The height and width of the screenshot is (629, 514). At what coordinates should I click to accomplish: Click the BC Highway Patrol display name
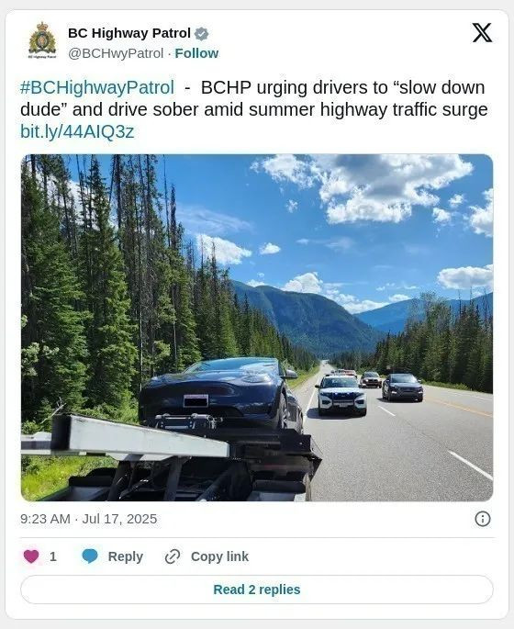pos(129,33)
